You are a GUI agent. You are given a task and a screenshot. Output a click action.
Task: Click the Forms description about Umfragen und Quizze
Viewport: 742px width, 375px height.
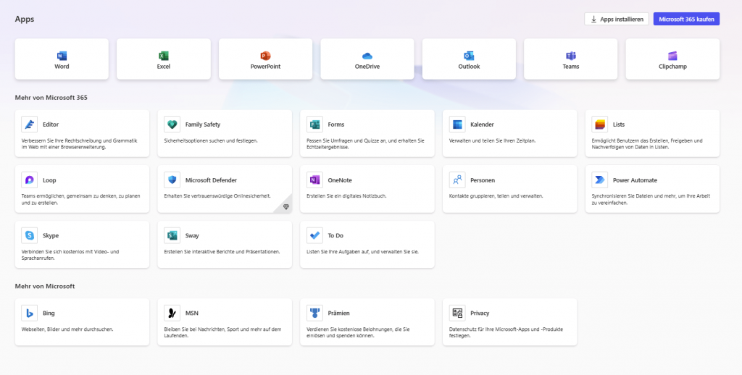(365, 144)
